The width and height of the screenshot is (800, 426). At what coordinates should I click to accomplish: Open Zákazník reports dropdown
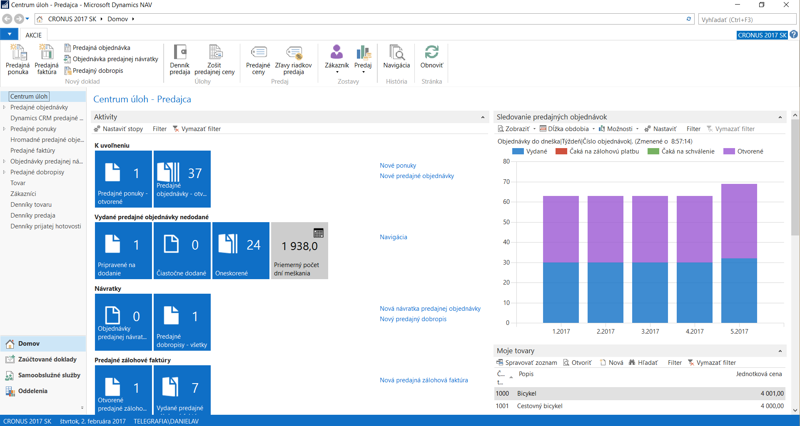[x=337, y=59]
